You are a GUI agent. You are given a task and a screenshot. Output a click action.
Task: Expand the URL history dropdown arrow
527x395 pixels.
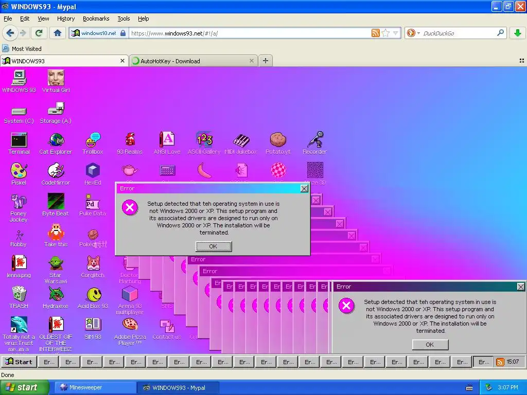pos(396,33)
